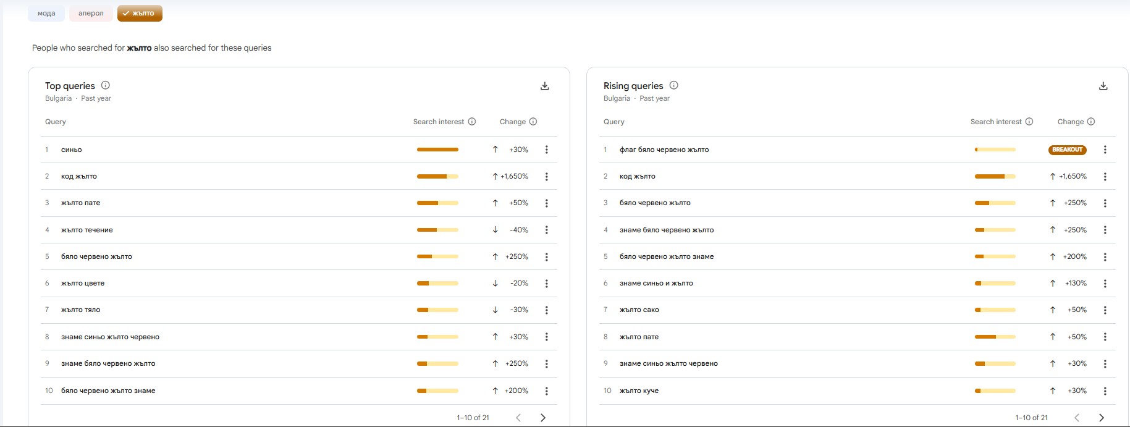1130x427 pixels.
Task: Download the Top queries data
Action: (544, 86)
